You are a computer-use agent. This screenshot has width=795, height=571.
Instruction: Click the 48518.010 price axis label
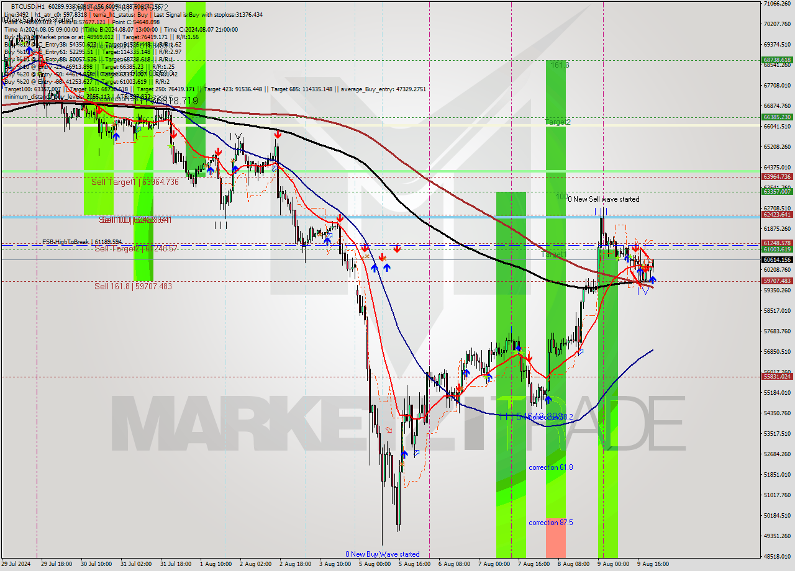(x=777, y=557)
